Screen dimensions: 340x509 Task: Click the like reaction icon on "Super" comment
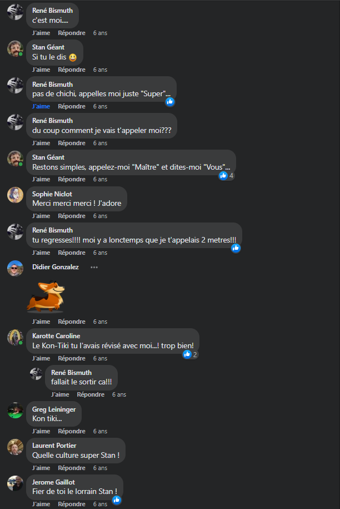pos(170,102)
